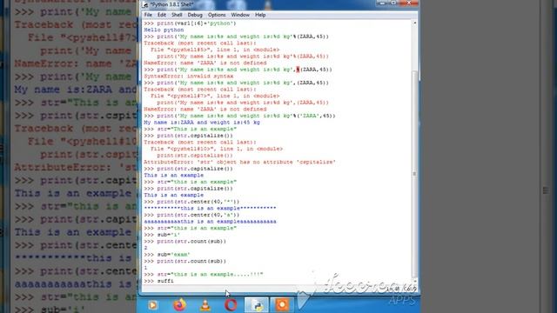The height and width of the screenshot is (313, 557).
Task: Open the orange recorder taskbar icon
Action: click(282, 305)
